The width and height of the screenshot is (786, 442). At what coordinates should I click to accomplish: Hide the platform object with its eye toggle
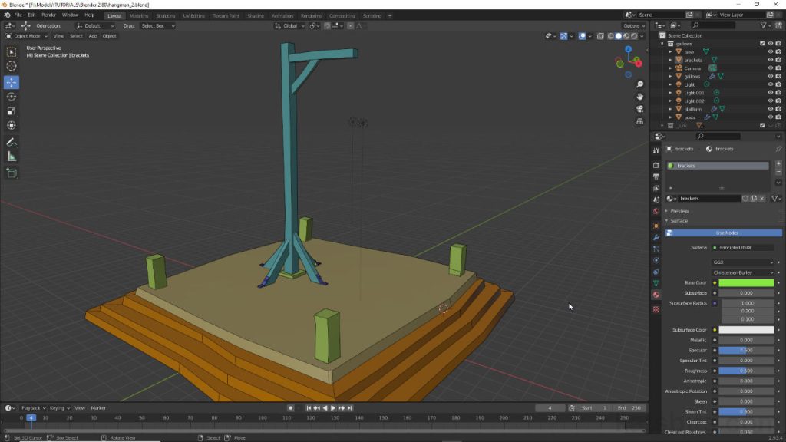(x=771, y=108)
